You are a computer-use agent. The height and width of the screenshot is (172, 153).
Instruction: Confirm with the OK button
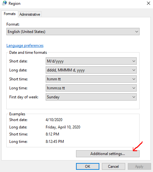[88, 167]
